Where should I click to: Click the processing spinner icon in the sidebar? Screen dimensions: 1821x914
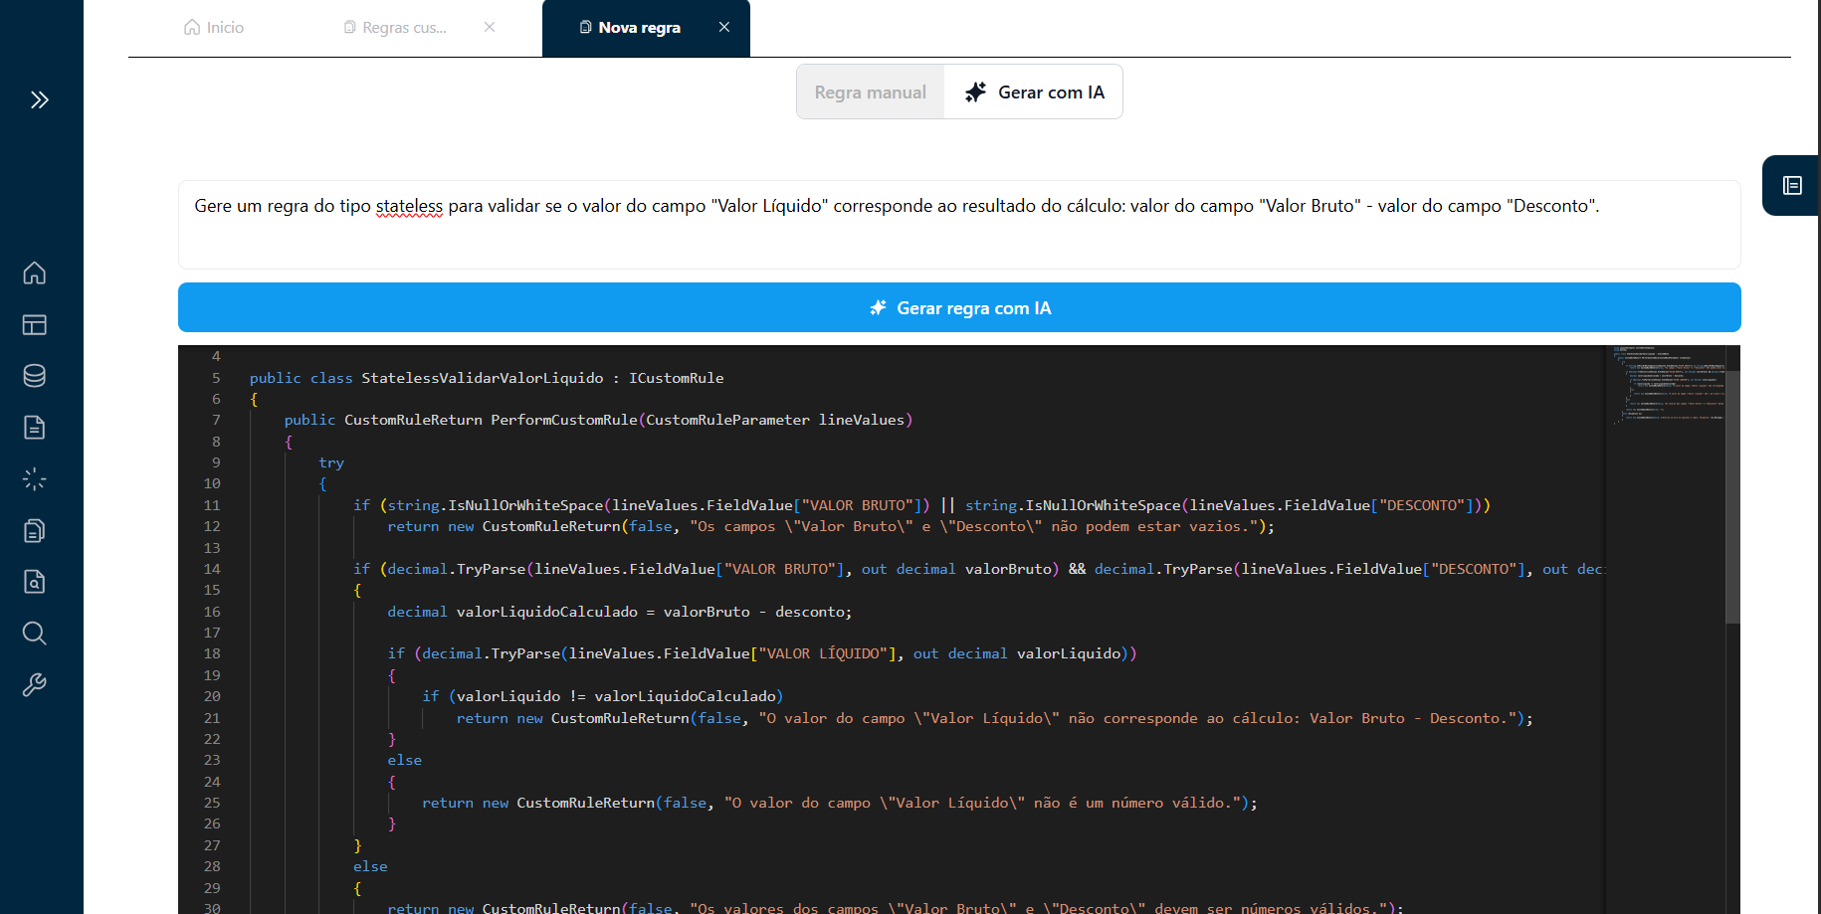tap(34, 478)
